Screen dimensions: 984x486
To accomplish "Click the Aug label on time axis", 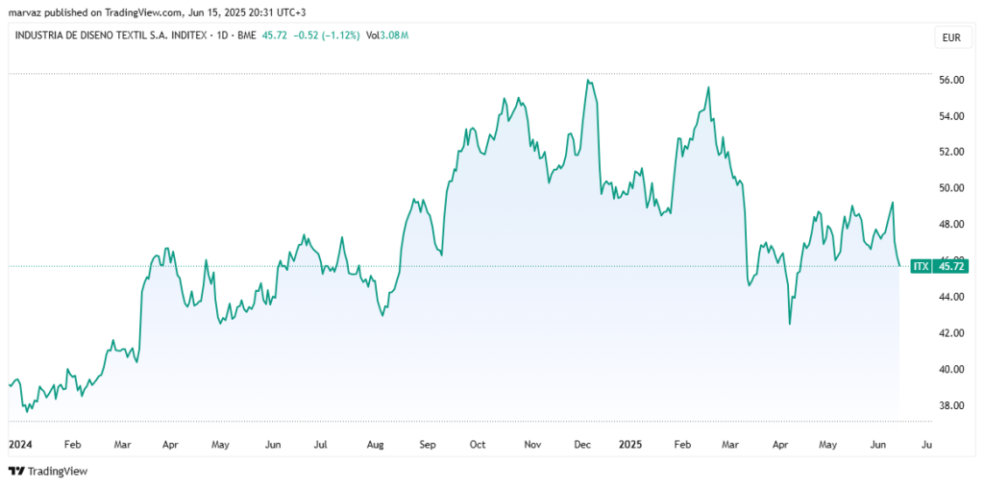I will [x=376, y=445].
